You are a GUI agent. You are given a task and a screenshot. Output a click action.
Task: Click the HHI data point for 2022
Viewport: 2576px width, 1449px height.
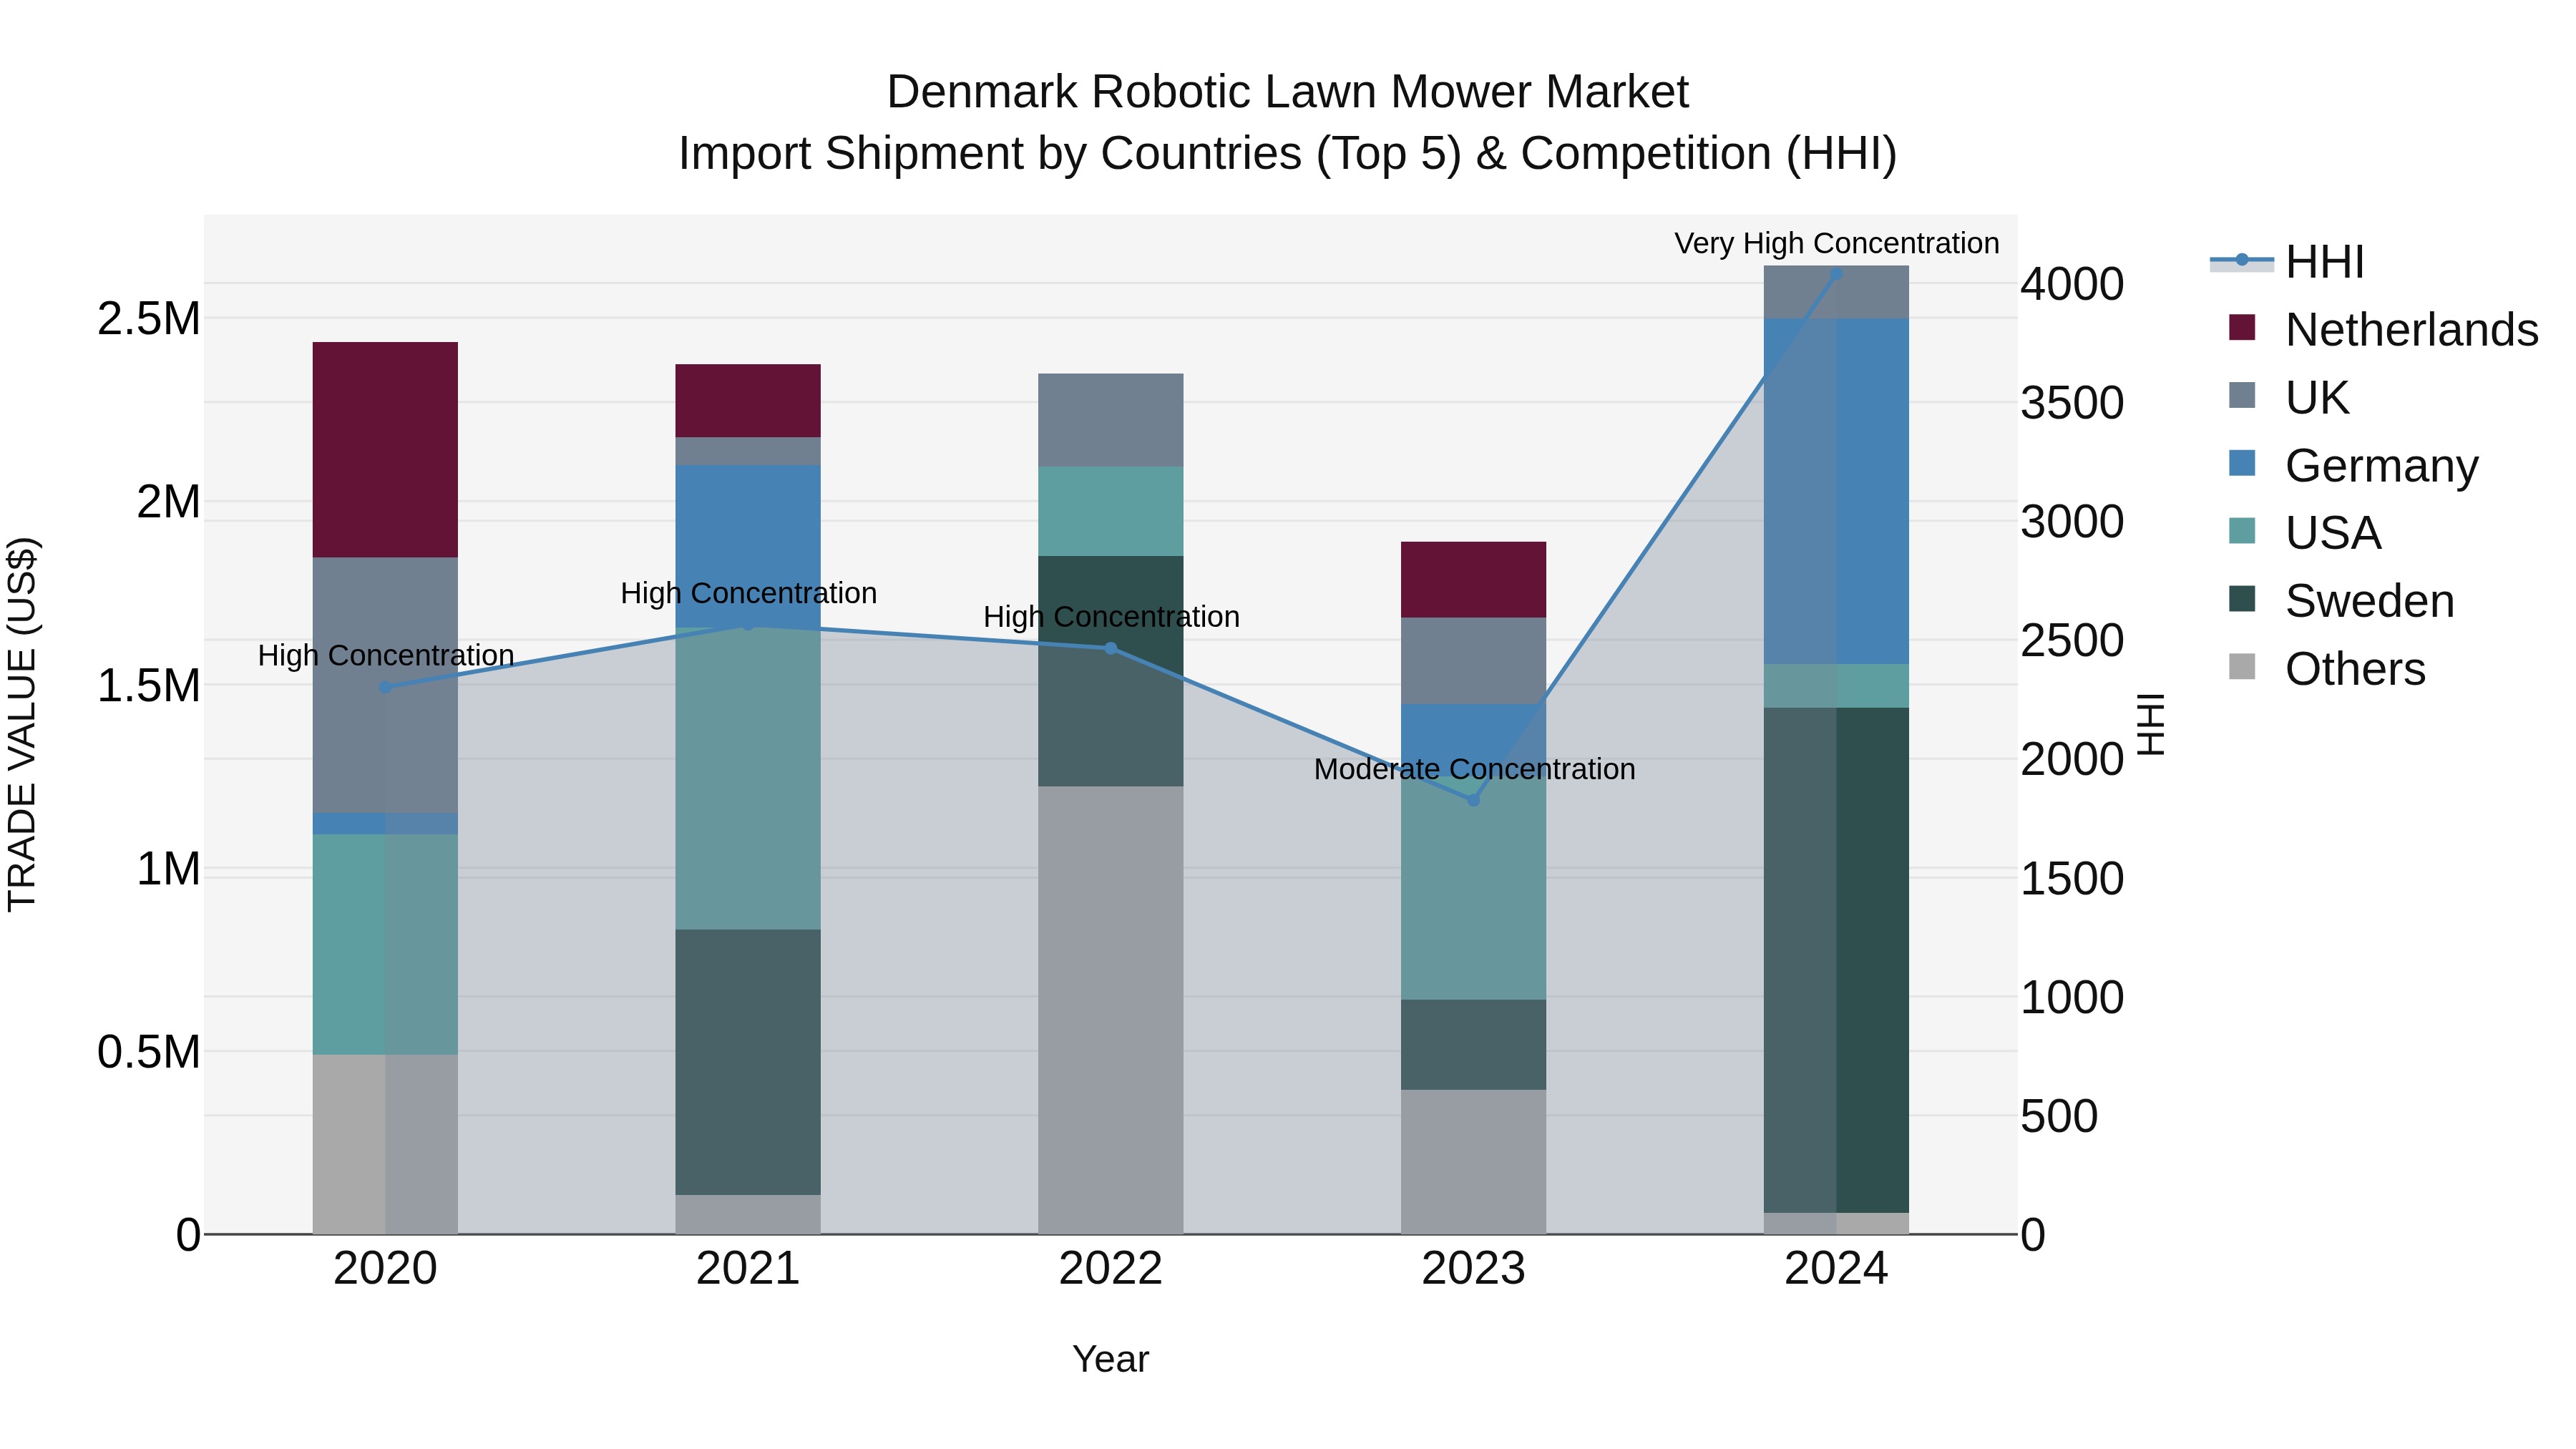(1110, 648)
